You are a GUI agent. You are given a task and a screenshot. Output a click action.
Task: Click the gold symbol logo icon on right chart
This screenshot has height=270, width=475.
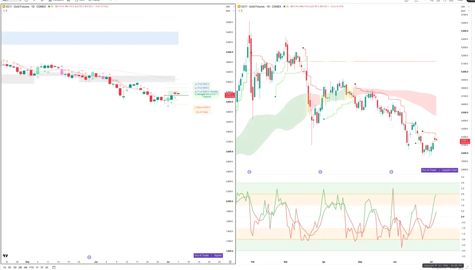pyautogui.click(x=240, y=6)
